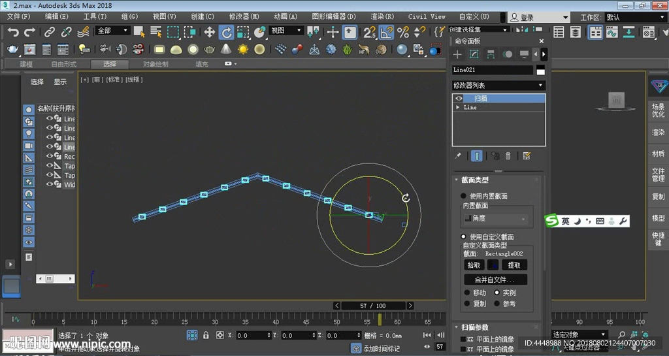Select the 实例 radio option
The width and height of the screenshot is (669, 356).
(497, 293)
